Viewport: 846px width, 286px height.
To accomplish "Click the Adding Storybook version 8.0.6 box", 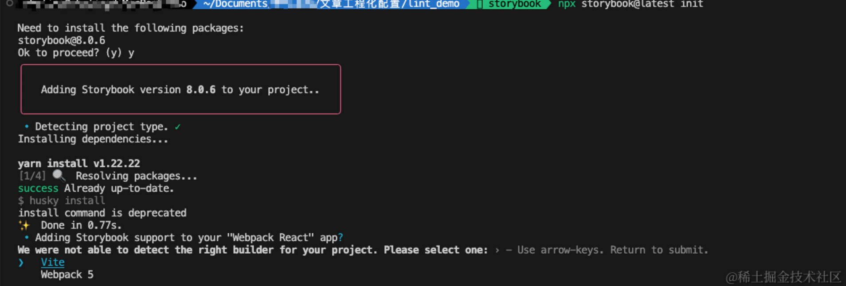I will tap(180, 89).
